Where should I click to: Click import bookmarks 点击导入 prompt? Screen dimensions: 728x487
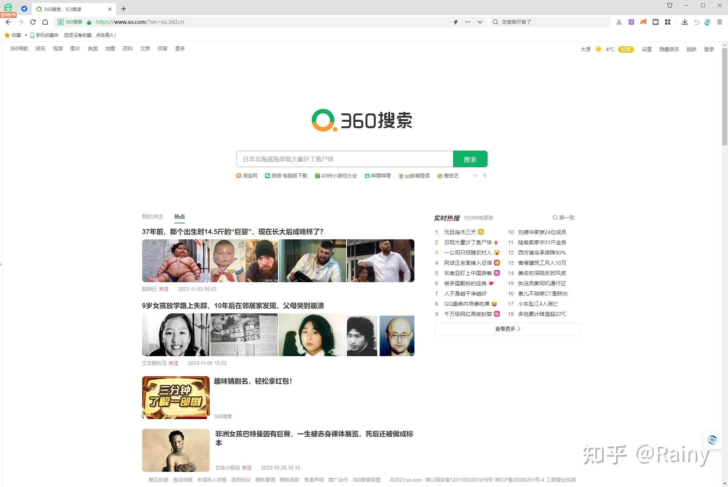coord(90,35)
